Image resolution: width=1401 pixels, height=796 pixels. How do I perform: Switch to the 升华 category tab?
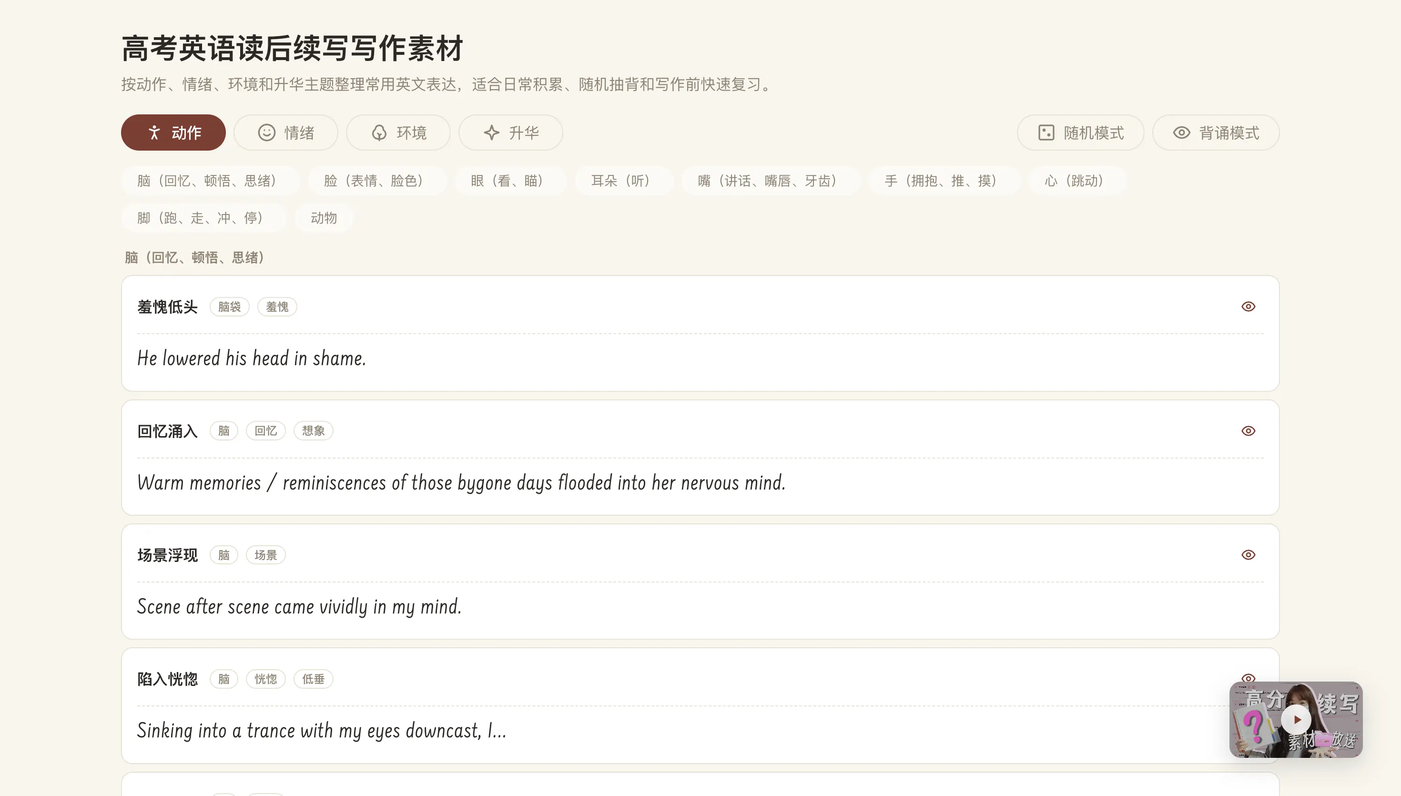pos(511,133)
